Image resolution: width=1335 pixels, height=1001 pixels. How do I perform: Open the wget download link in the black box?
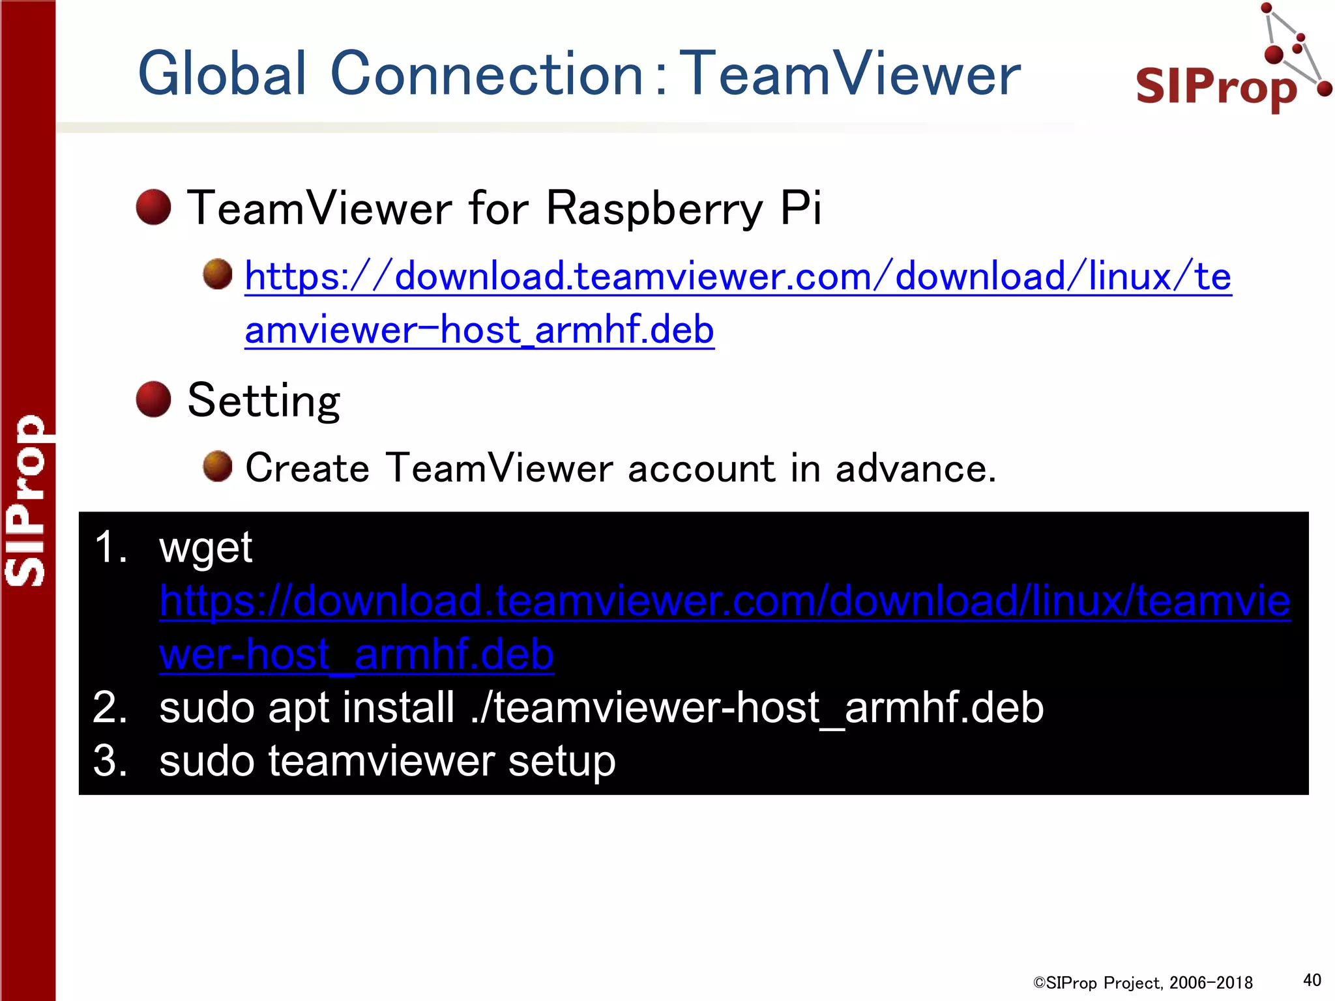click(725, 627)
